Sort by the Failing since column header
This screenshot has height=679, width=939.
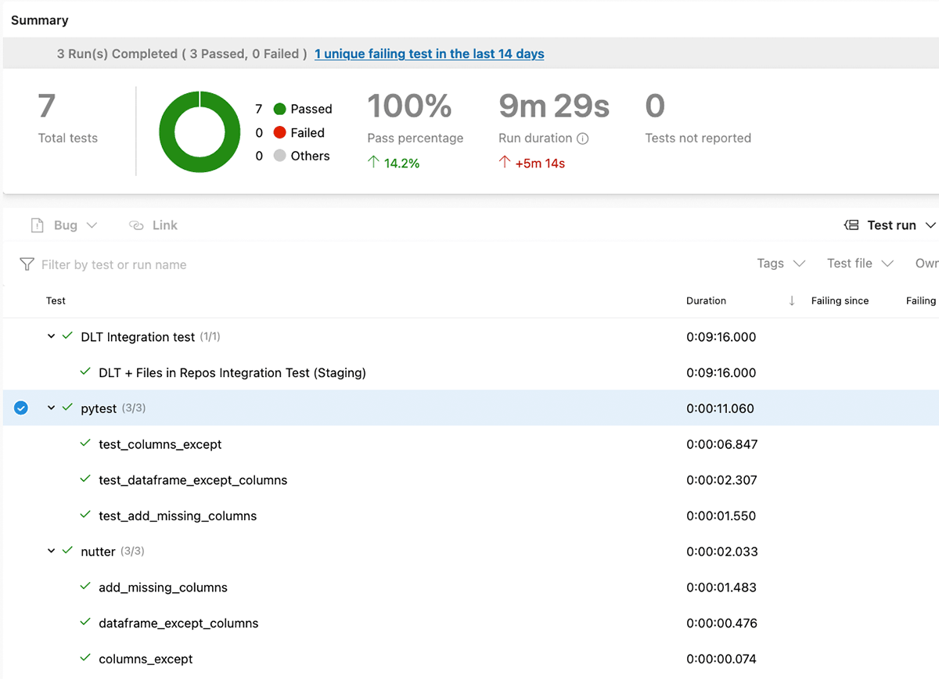point(840,301)
